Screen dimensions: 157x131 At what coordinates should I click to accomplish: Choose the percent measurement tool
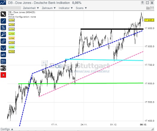[3, 28]
